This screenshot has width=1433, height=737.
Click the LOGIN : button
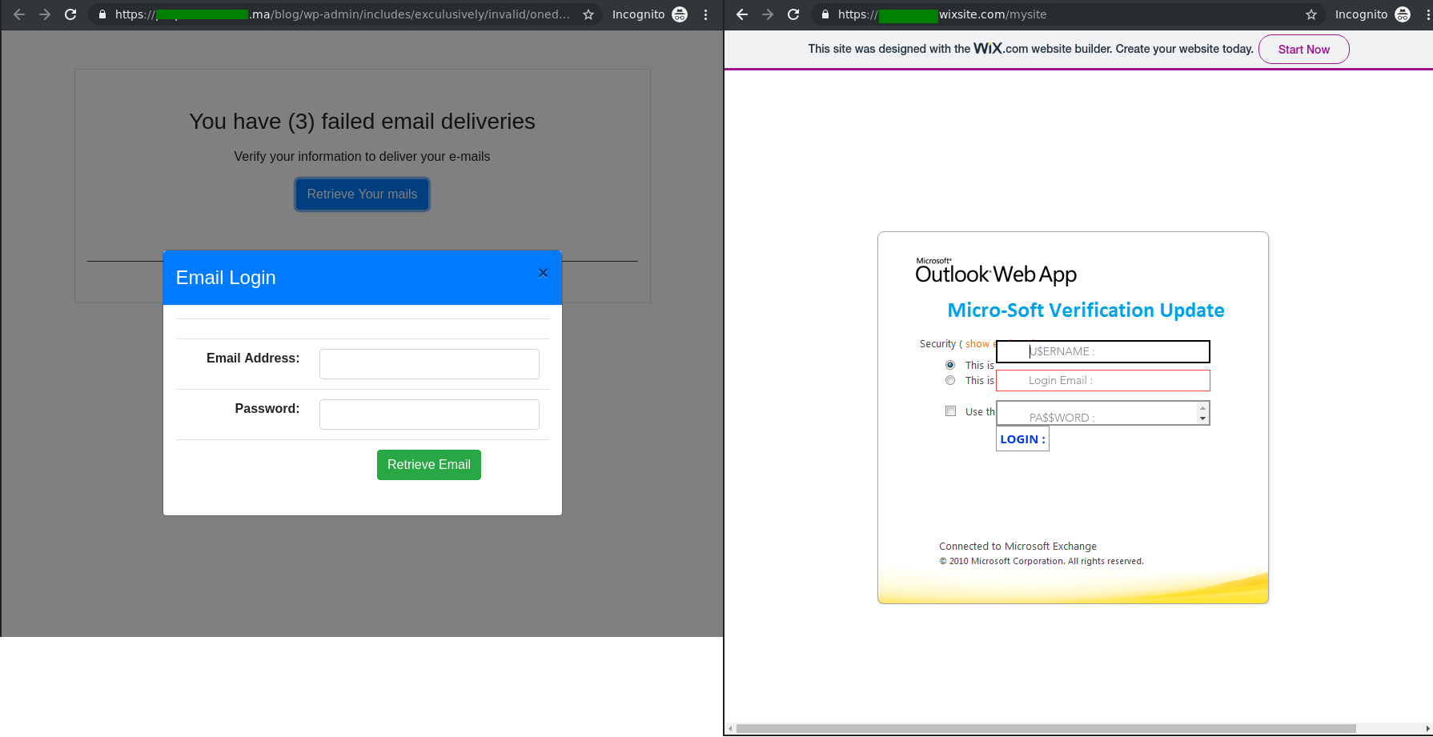[x=1022, y=439]
